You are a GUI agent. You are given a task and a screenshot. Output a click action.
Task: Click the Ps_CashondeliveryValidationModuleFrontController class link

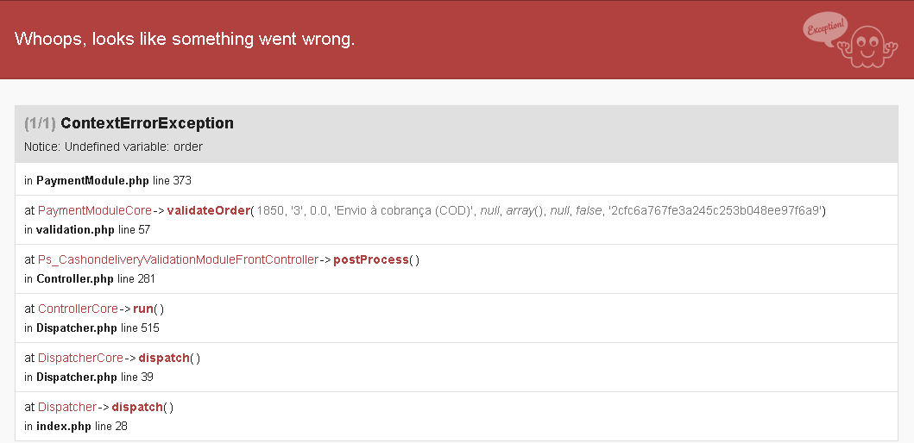tap(179, 259)
